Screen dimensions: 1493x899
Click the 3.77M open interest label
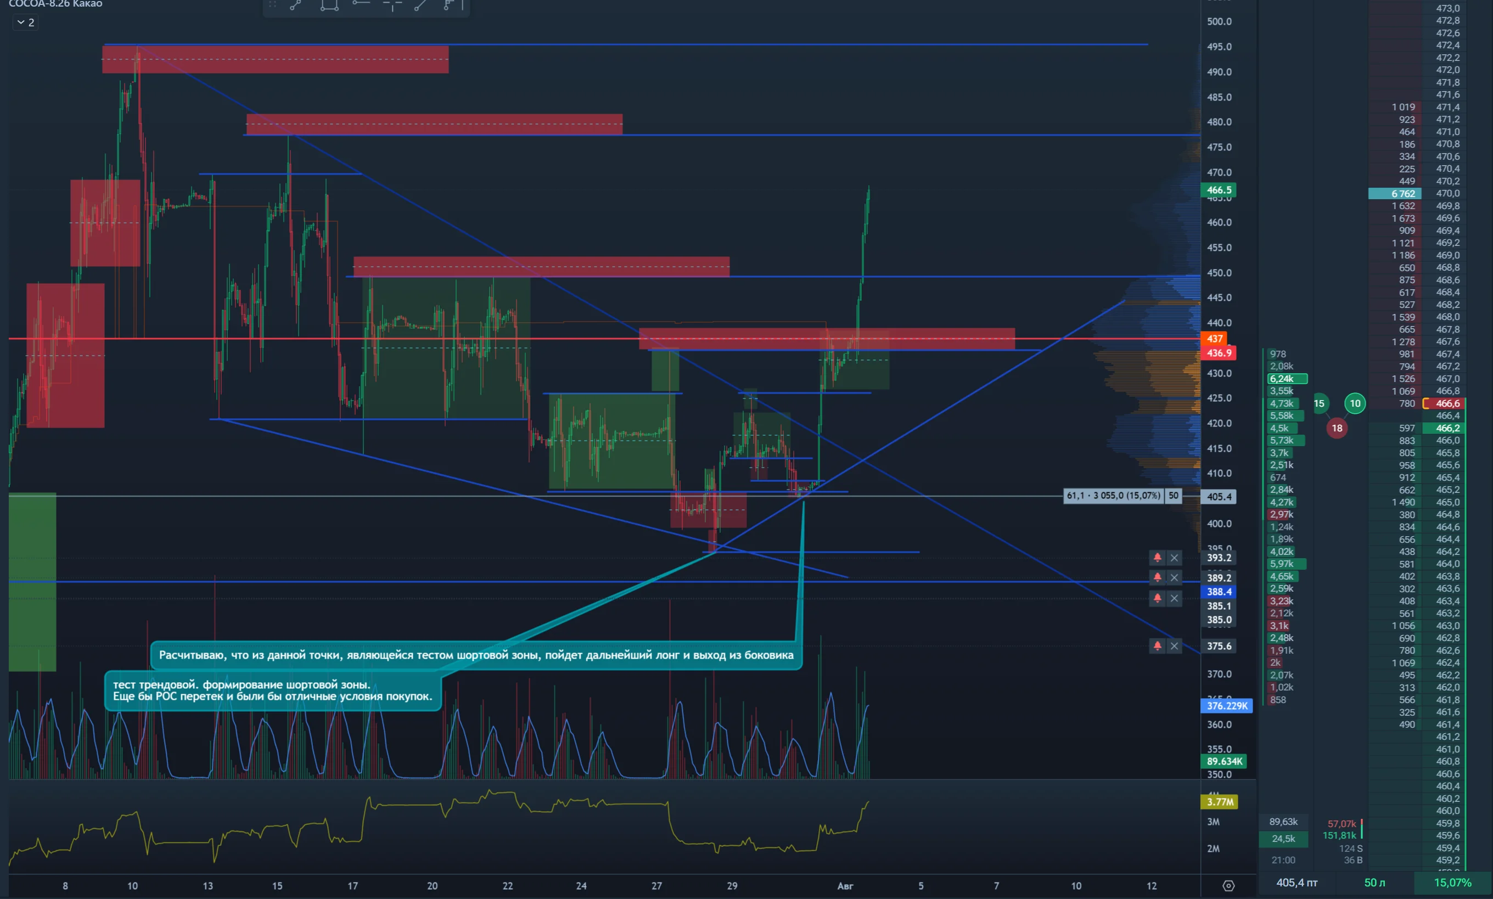[x=1219, y=802]
